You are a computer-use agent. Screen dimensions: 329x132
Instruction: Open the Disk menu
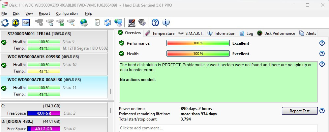(16, 13)
